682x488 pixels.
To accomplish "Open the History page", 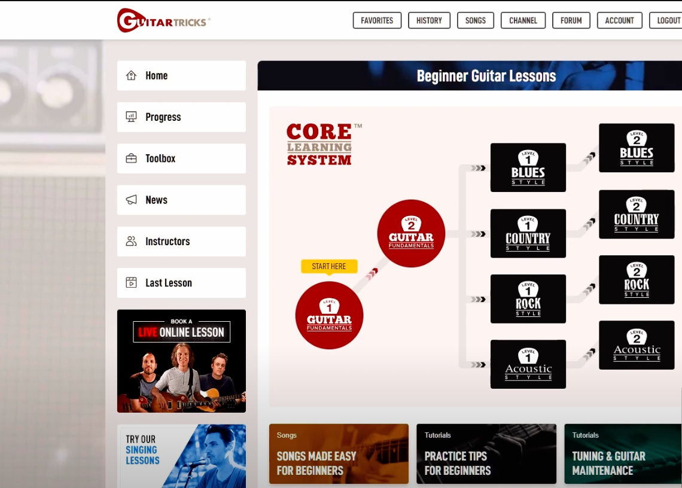I will click(430, 20).
